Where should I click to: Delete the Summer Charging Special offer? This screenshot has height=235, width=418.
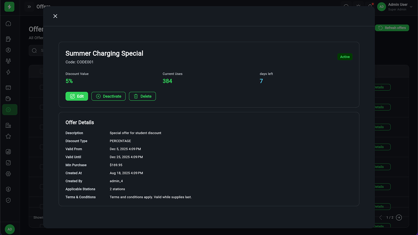(142, 96)
